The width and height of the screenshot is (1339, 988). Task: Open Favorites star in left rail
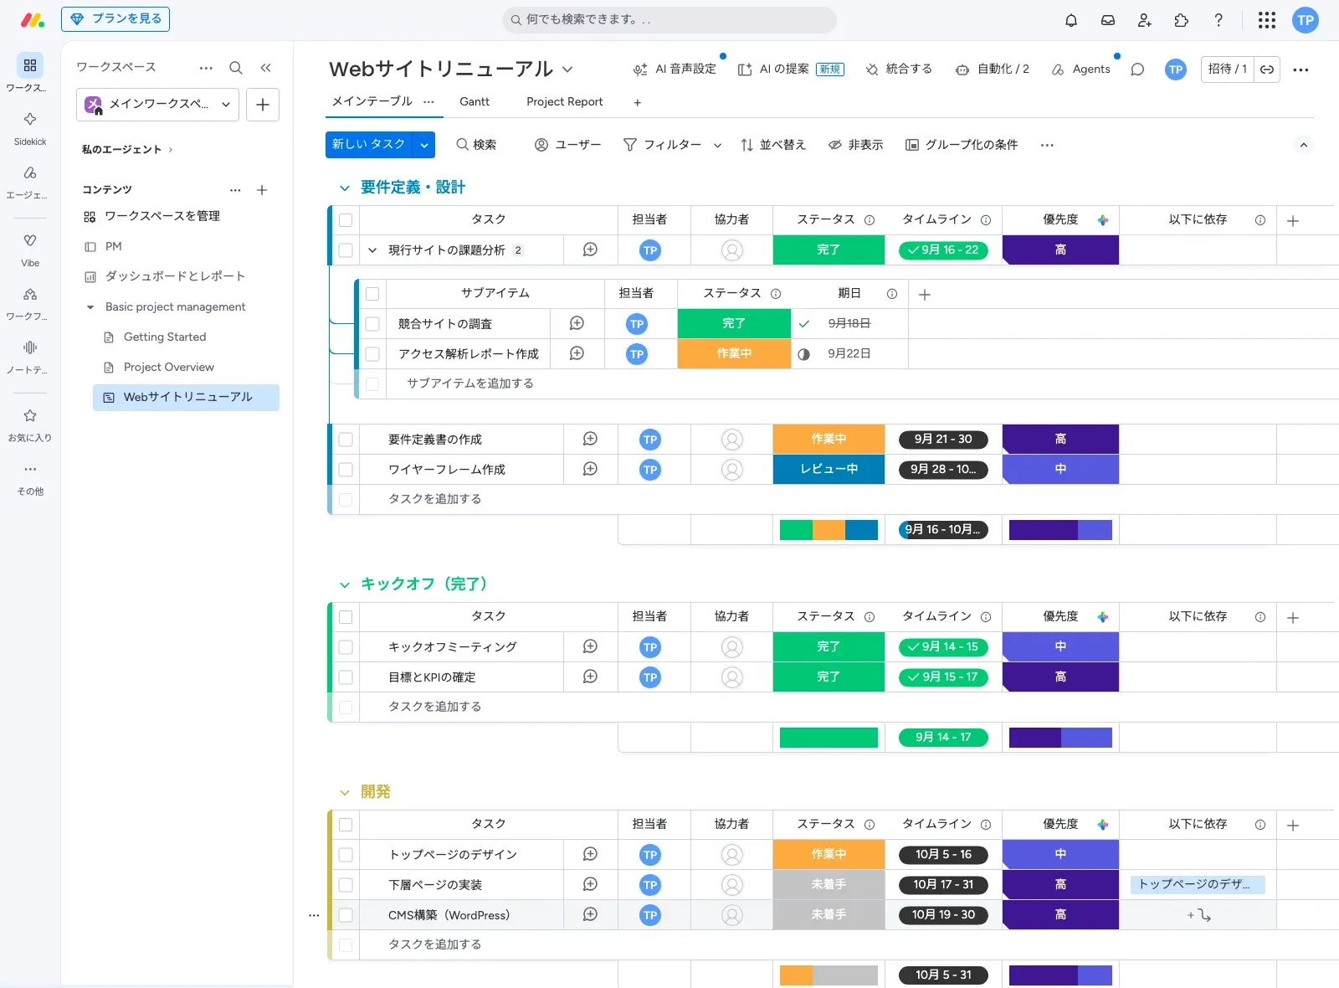(30, 424)
